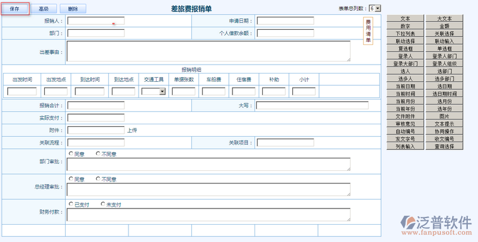Select 同意 radio under 部门审批
Viewport: 478px width, 242px height.
click(71, 154)
